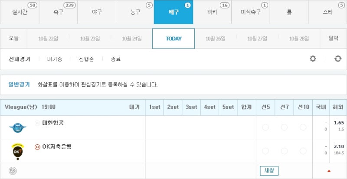347x179 pixels.
Task: Switch to the 하키 sport tab
Action: tap(212, 12)
